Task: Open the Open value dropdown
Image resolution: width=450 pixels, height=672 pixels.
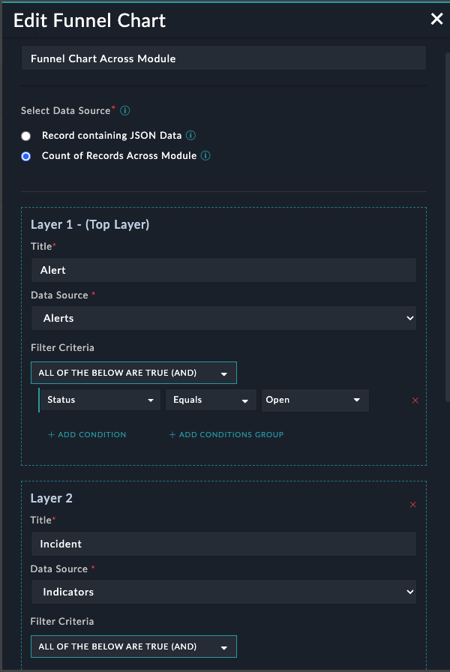Action: coord(313,400)
